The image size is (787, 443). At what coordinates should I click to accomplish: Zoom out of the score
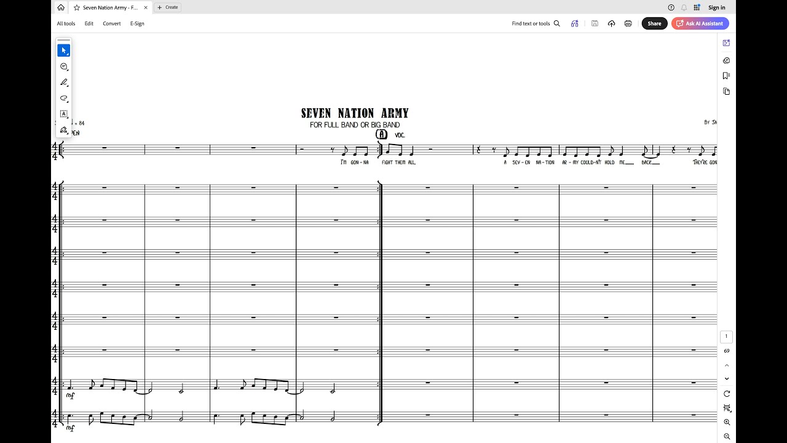point(727,436)
